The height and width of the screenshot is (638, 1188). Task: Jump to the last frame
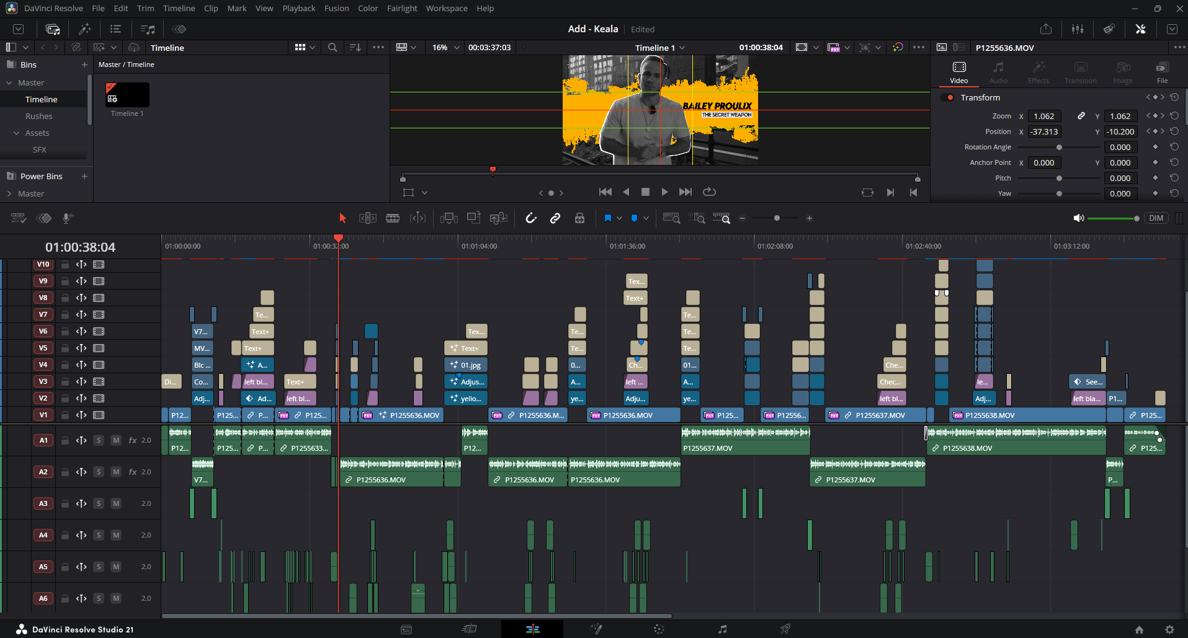tap(686, 192)
